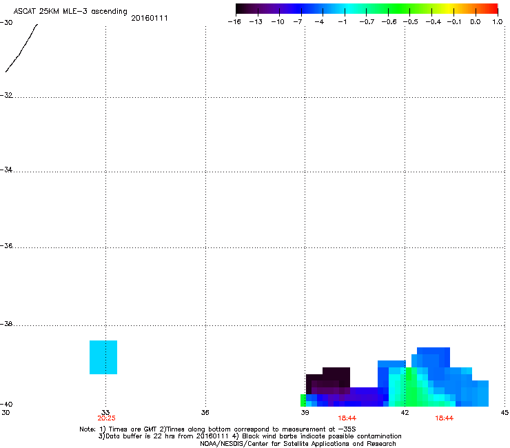Click the color bar label -0.5
Image resolution: width=510 pixels, height=448 pixels.
tap(411, 22)
